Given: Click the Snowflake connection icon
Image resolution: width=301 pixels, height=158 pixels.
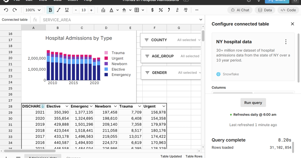Looking at the screenshot, I should click(x=218, y=74).
